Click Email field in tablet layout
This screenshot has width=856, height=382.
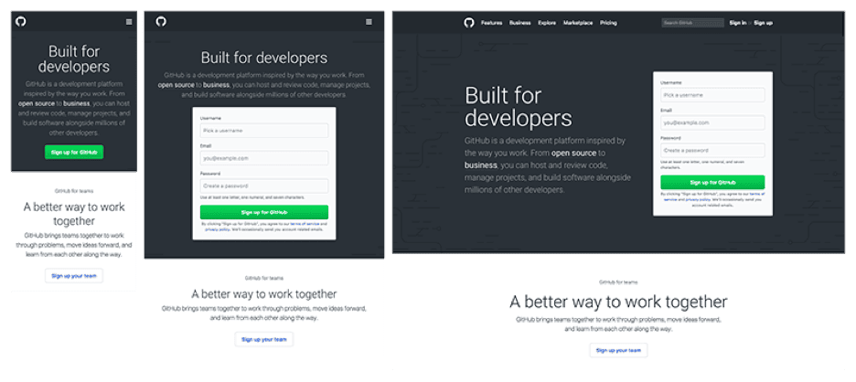[264, 158]
